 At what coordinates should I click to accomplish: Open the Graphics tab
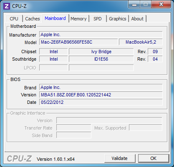(x=118, y=19)
